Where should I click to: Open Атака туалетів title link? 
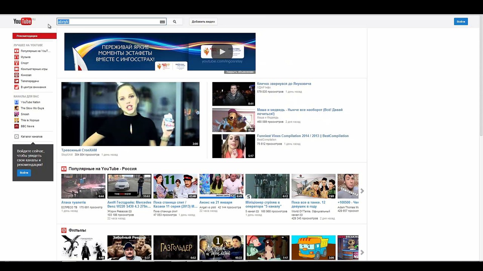[74, 202]
